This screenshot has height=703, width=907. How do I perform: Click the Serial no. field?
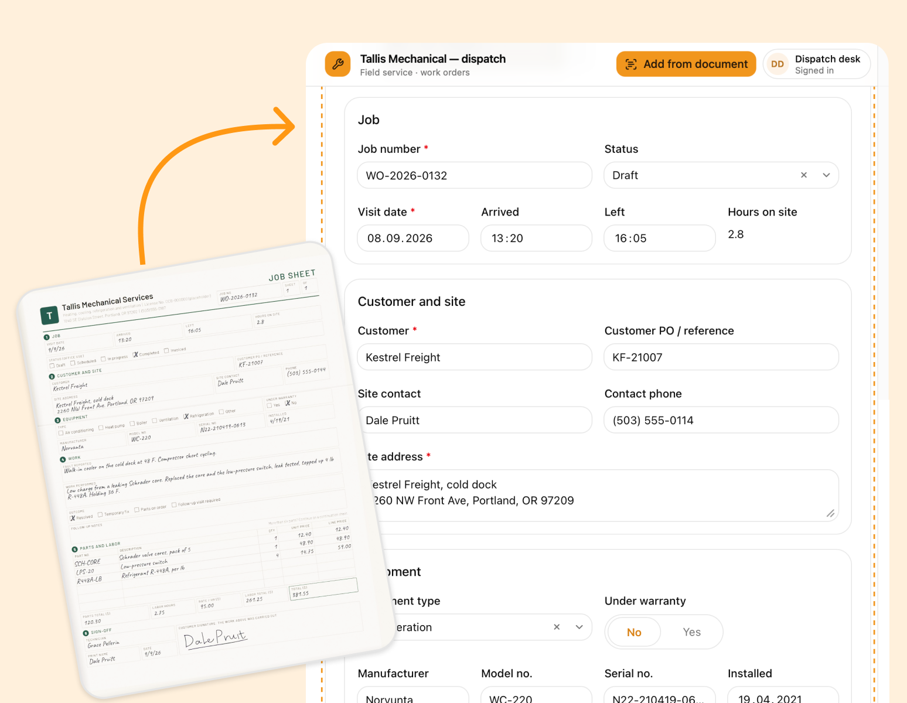pyautogui.click(x=660, y=695)
